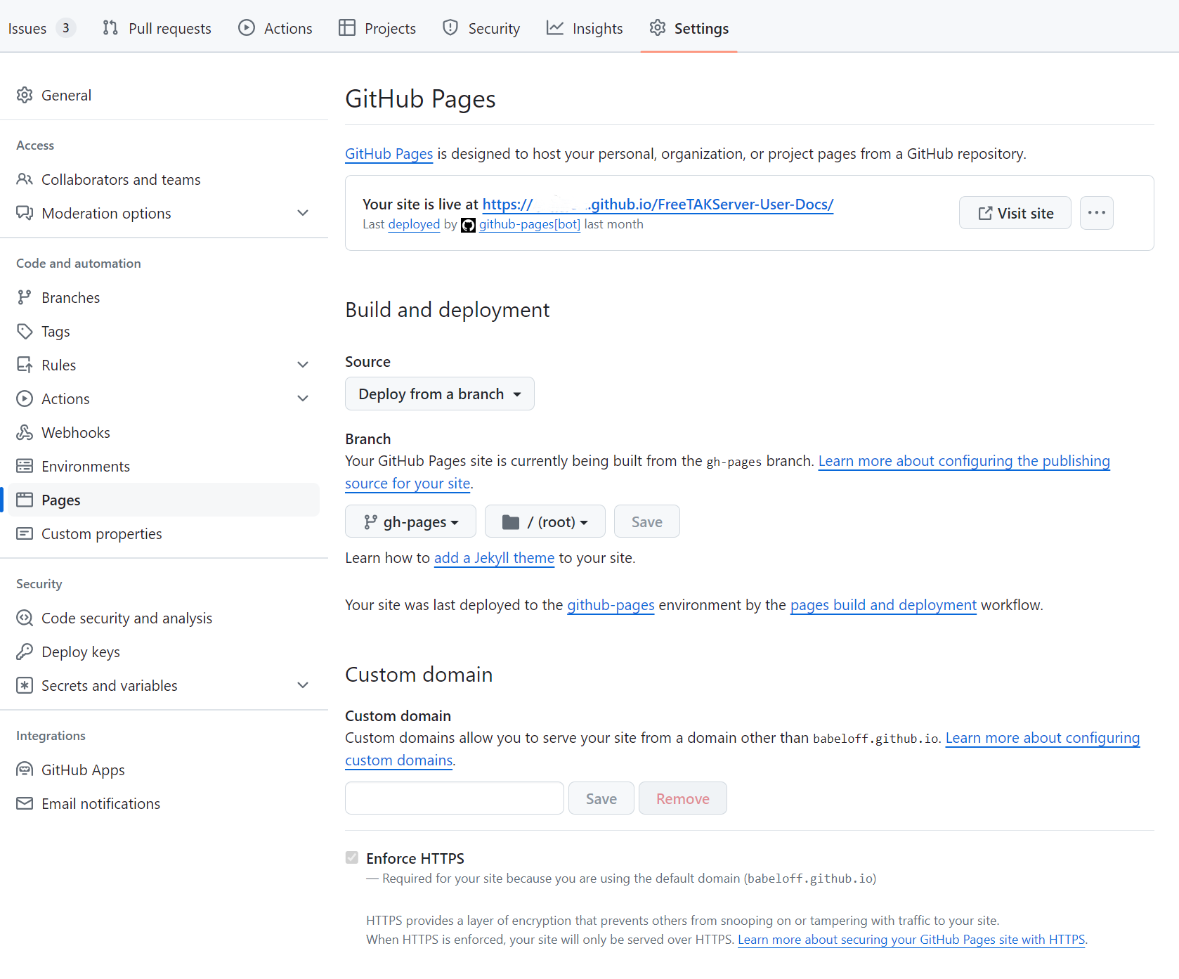Image resolution: width=1179 pixels, height=979 pixels.
Task: Expand the Rules section chevron
Action: tap(303, 365)
